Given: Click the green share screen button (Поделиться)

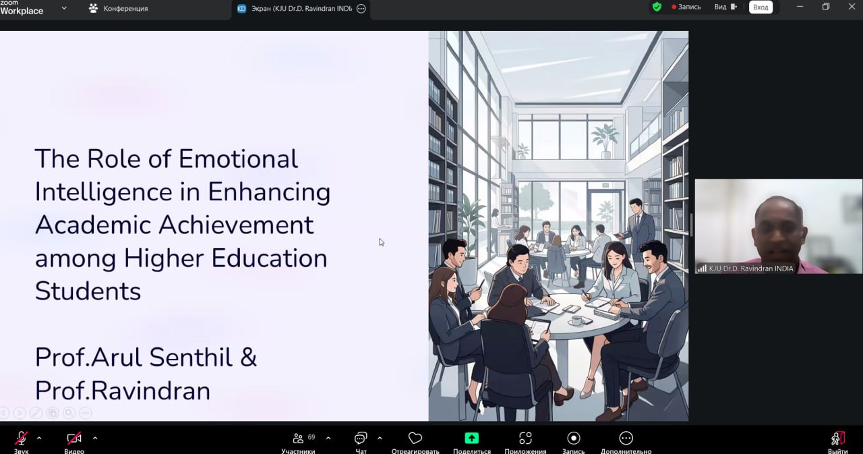Looking at the screenshot, I should (x=472, y=439).
